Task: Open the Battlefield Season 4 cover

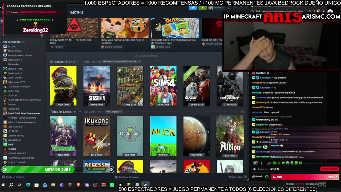Action: click(x=96, y=86)
